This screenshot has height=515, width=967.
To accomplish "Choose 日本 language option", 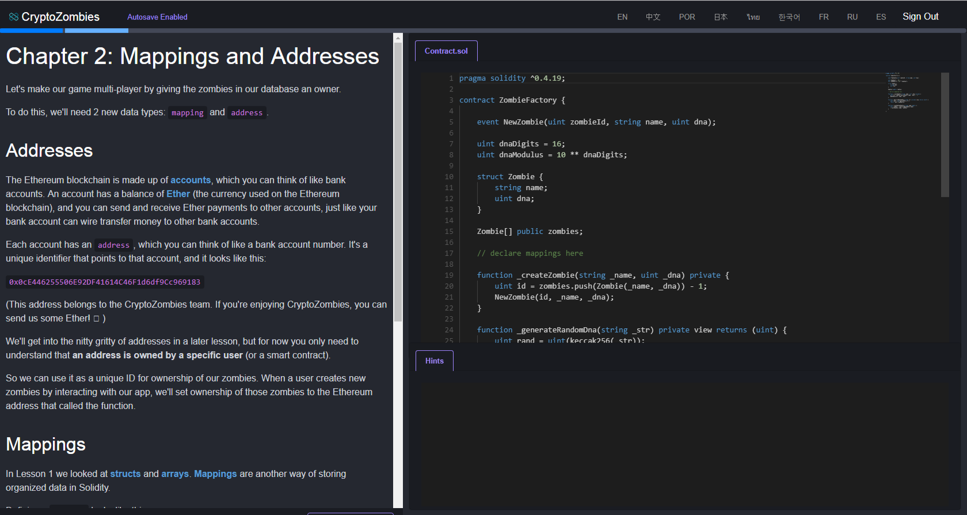I will pos(721,17).
